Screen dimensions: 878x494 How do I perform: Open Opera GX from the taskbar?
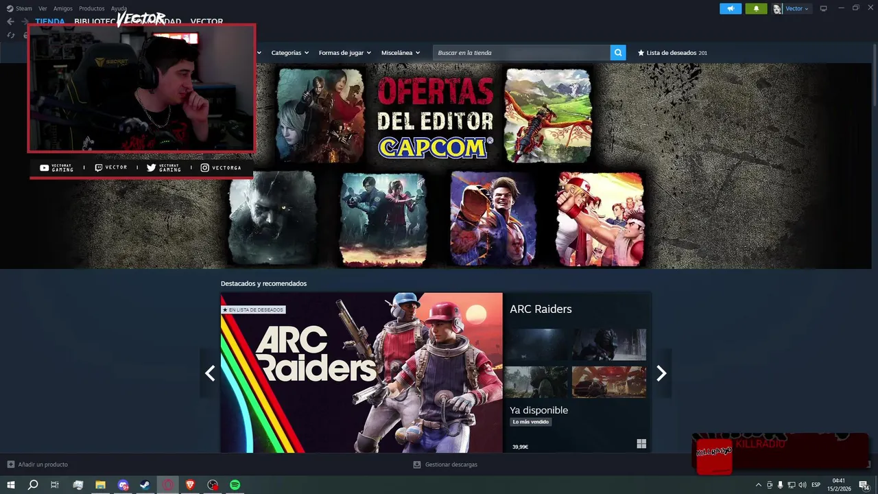tap(167, 485)
